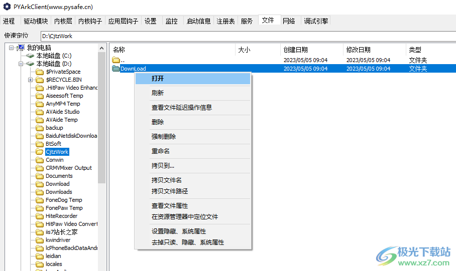The image size is (456, 271).
Task: Click the iis7站长之家 folder icon
Action: [x=40, y=232]
